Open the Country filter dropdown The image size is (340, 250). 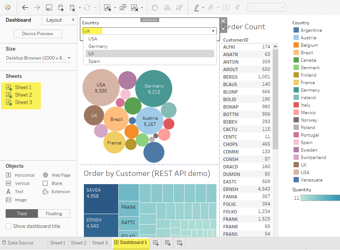pyautogui.click(x=213, y=31)
